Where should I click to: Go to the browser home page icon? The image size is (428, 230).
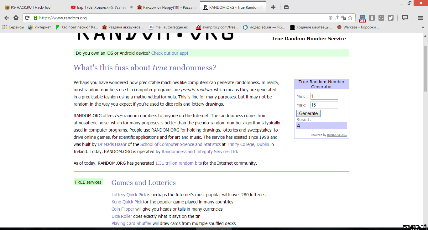(x=16, y=18)
